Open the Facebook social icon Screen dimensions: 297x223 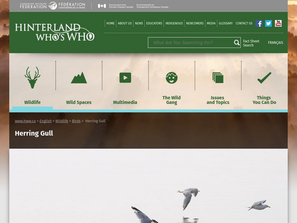tap(258, 23)
